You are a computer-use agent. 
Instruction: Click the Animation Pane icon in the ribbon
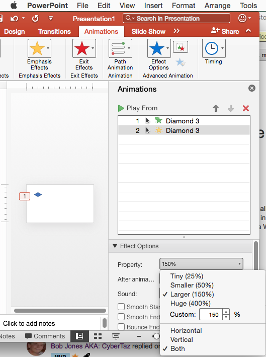click(x=181, y=47)
